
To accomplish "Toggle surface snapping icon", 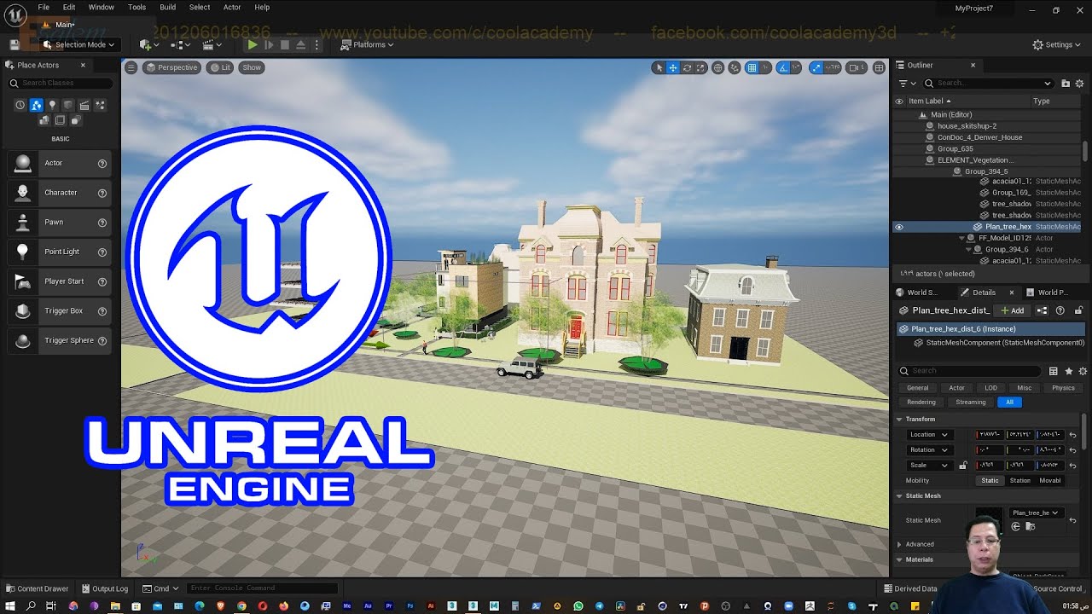I will tap(735, 67).
